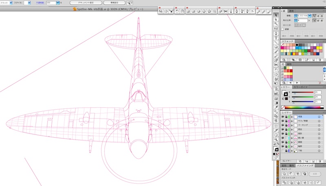
Task: Hide the 寸法 layer via eye icon
Action: [282, 117]
